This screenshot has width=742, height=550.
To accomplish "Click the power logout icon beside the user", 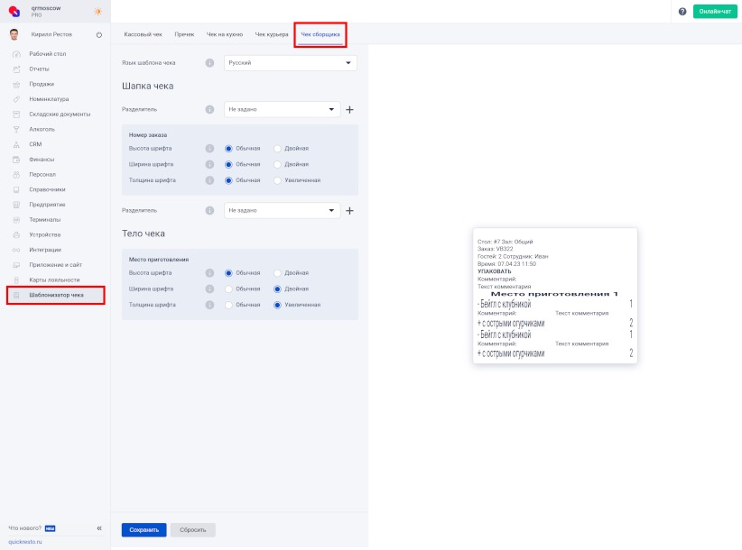I will pos(99,34).
